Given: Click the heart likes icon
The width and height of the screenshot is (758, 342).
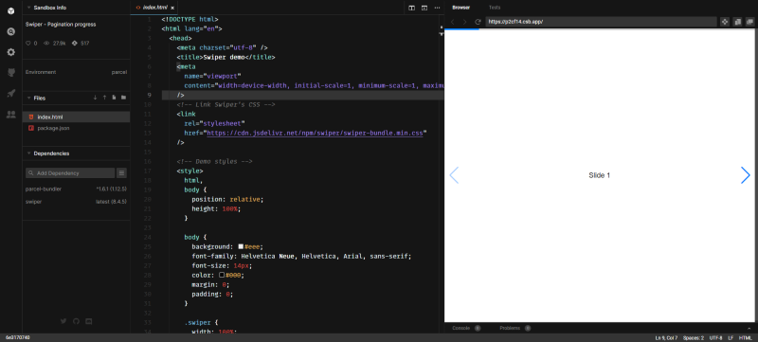Looking at the screenshot, I should (28, 43).
